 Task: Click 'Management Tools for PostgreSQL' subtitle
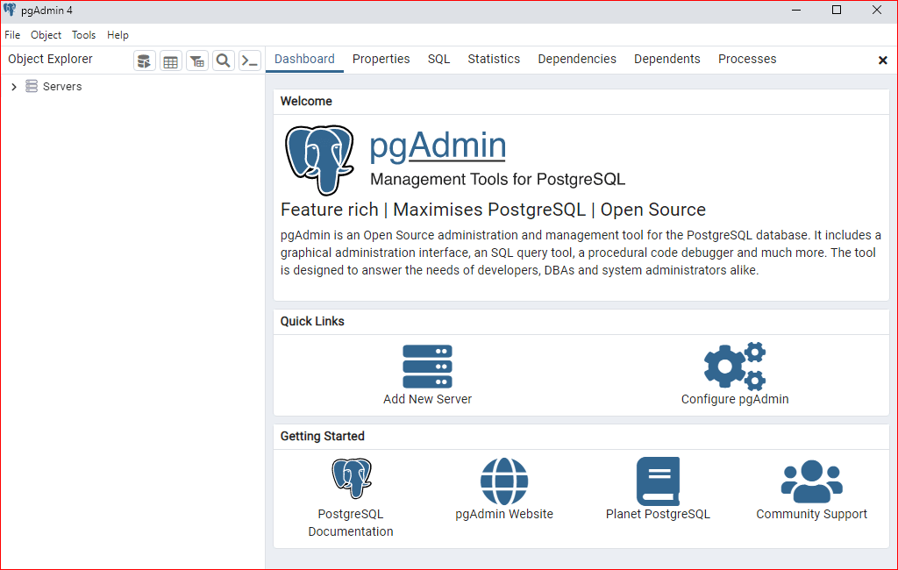pyautogui.click(x=498, y=179)
